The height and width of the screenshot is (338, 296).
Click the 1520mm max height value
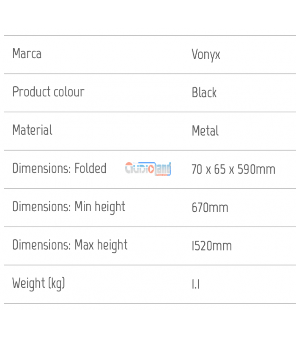(212, 246)
